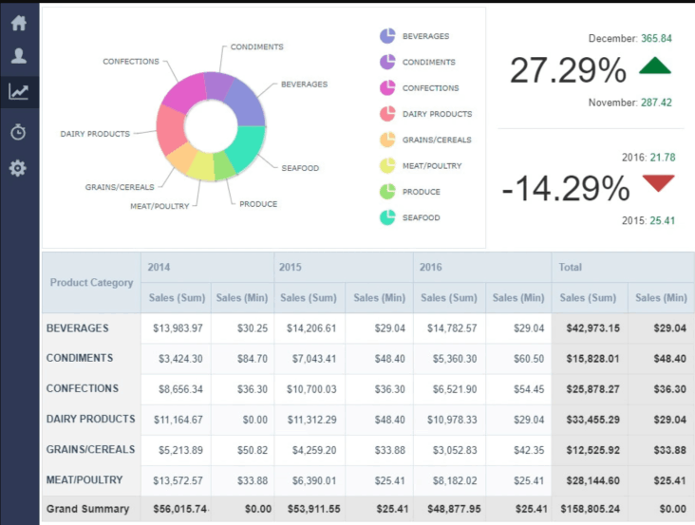
Task: Click the green up triangle indicator
Action: pyautogui.click(x=655, y=66)
